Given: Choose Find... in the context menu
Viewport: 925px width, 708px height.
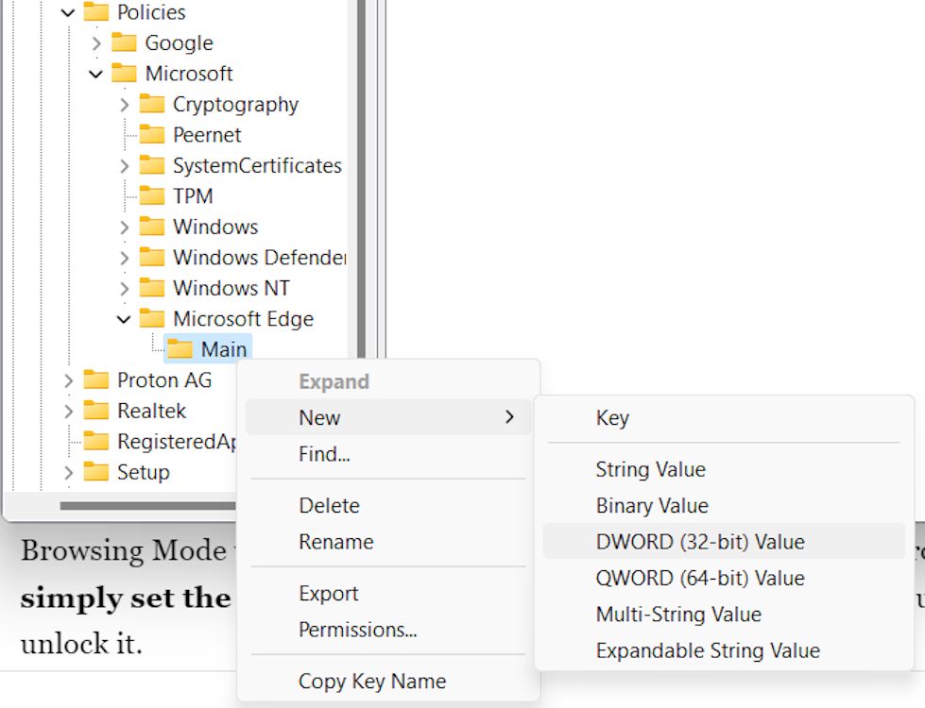Looking at the screenshot, I should [x=388, y=454].
